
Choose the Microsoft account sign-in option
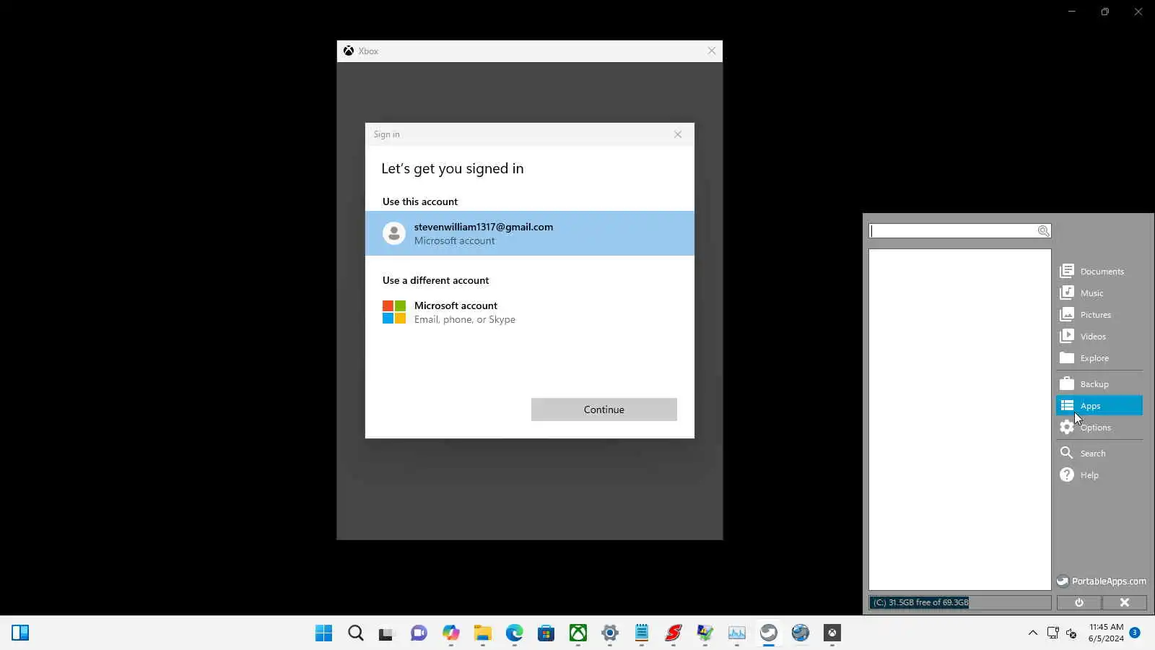click(530, 312)
